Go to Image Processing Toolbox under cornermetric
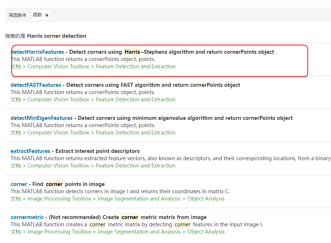 (59, 232)
